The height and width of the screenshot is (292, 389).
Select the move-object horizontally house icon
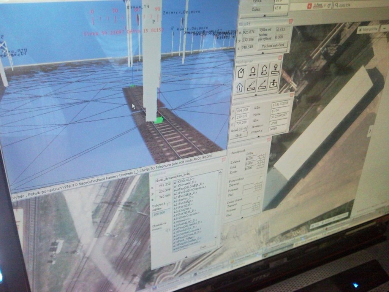tap(253, 71)
